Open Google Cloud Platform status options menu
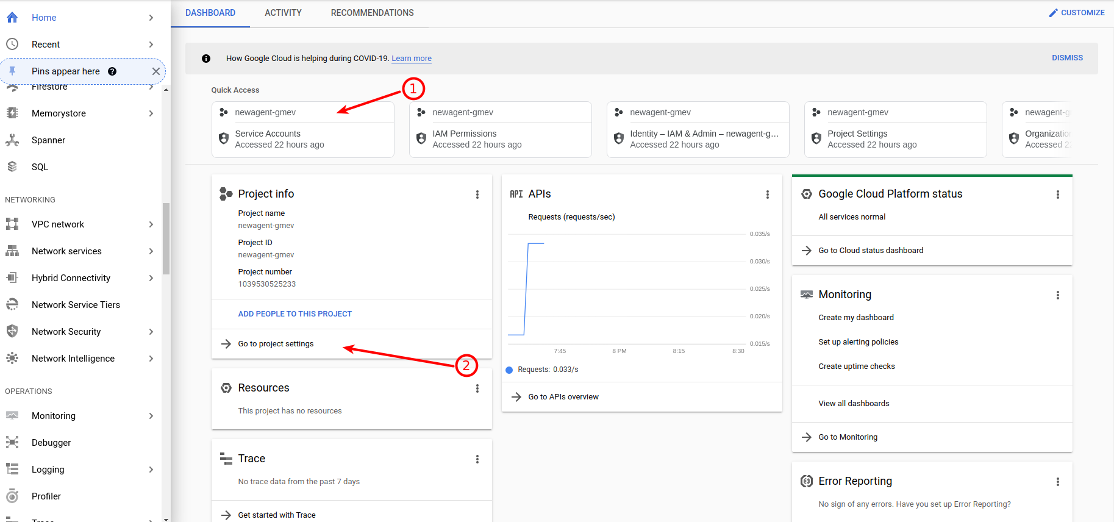The image size is (1114, 522). [1058, 195]
